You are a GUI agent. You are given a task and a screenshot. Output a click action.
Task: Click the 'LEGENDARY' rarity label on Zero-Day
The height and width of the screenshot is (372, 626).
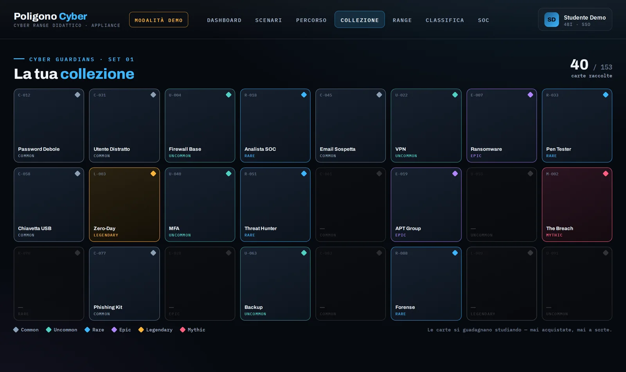click(106, 235)
